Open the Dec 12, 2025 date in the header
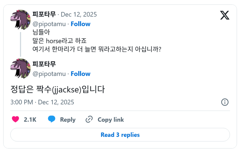The height and width of the screenshot is (156, 241). click(79, 14)
